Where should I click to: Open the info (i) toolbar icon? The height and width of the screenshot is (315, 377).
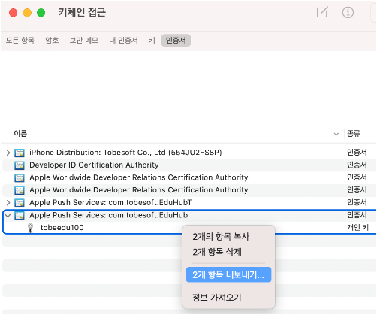tap(348, 12)
